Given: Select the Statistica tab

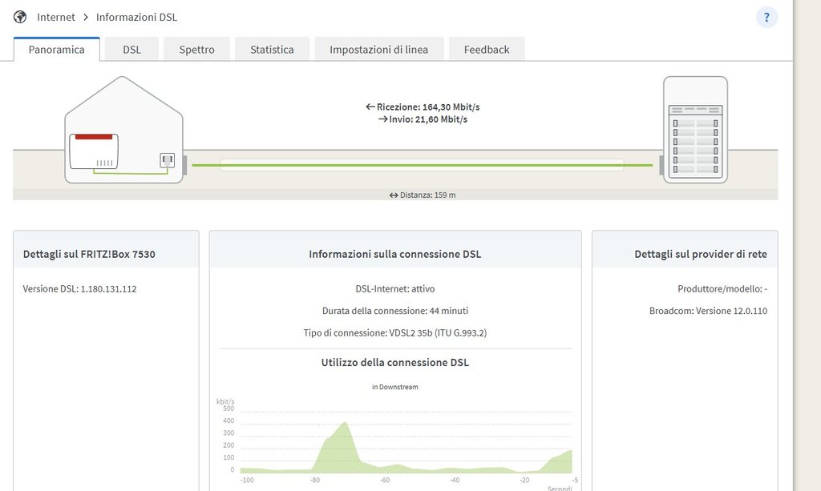Looking at the screenshot, I should click(x=272, y=49).
